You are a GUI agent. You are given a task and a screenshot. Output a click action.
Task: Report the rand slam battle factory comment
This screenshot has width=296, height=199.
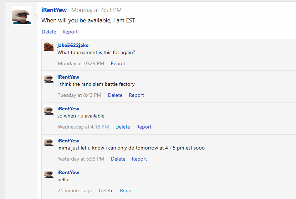pos(136,95)
